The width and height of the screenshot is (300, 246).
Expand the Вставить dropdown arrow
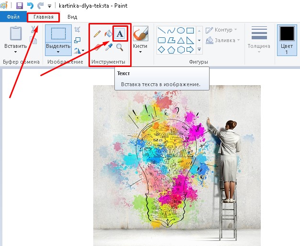point(16,52)
